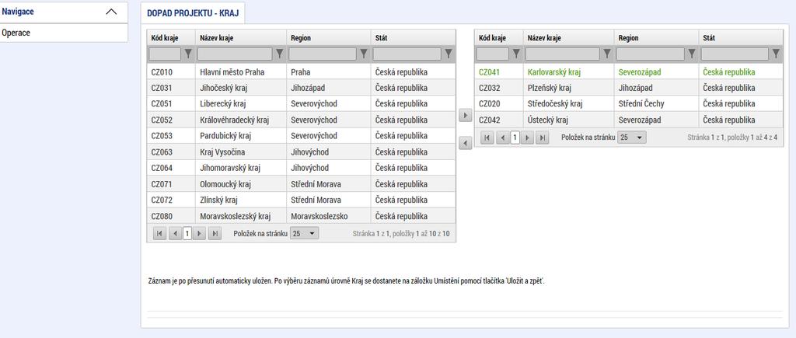The height and width of the screenshot is (338, 796).
Task: Focus Stát filter field in left table
Action: pyautogui.click(x=407, y=54)
